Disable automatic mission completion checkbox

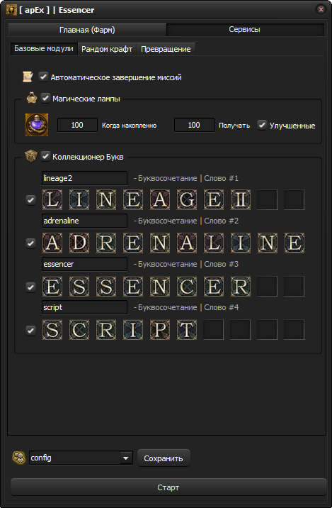pyautogui.click(x=43, y=77)
